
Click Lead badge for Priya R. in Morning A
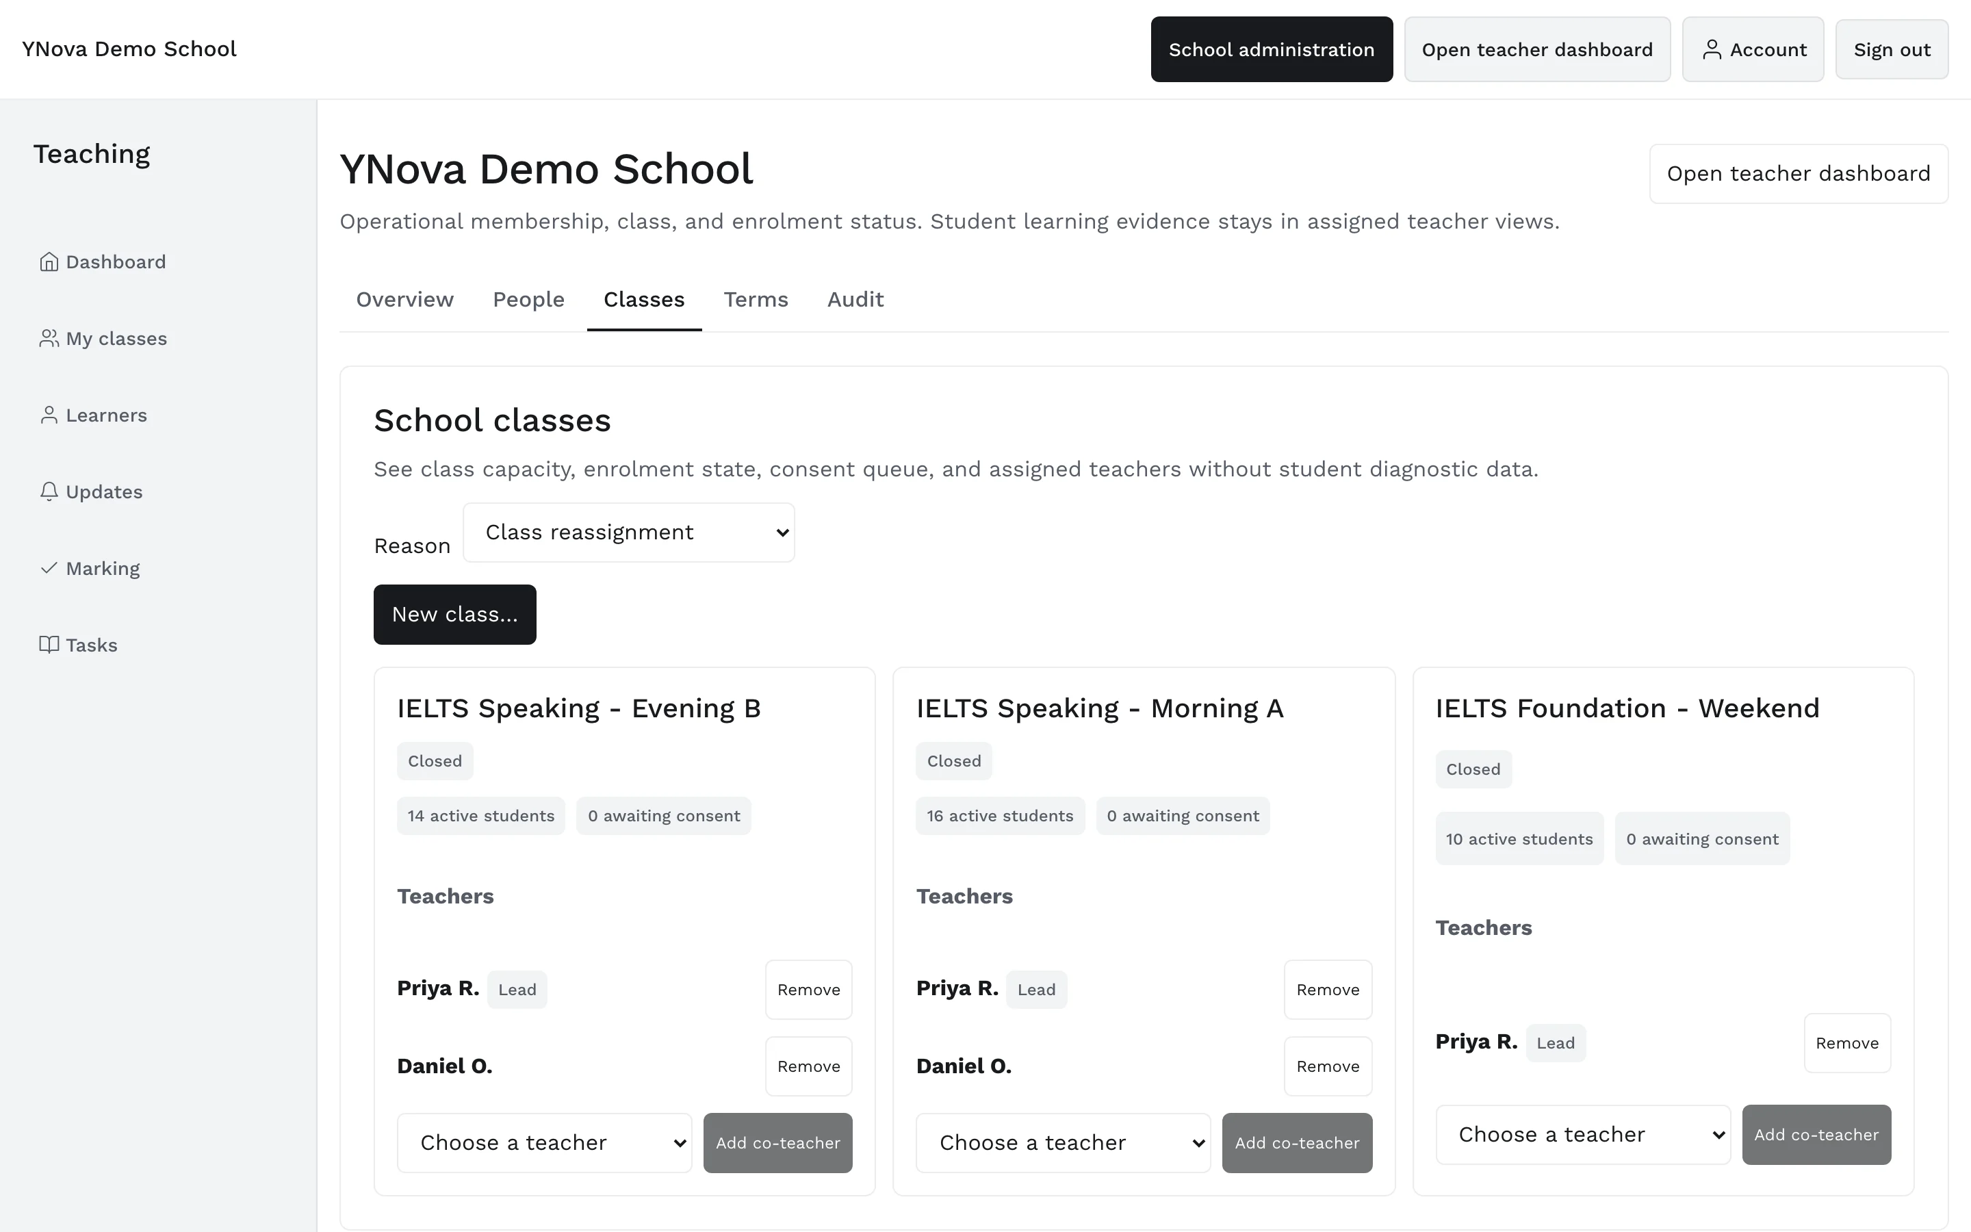coord(1036,989)
